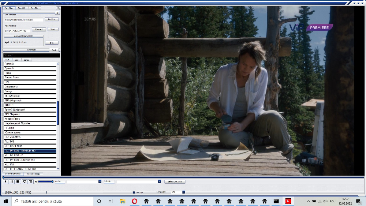Seek on the playback progress bar

[x=183, y=177]
